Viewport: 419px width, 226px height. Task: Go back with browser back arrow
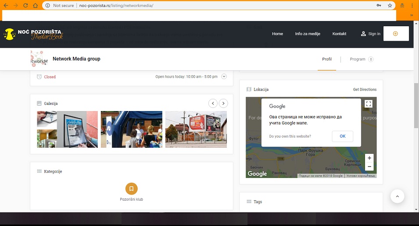[x=6, y=5]
